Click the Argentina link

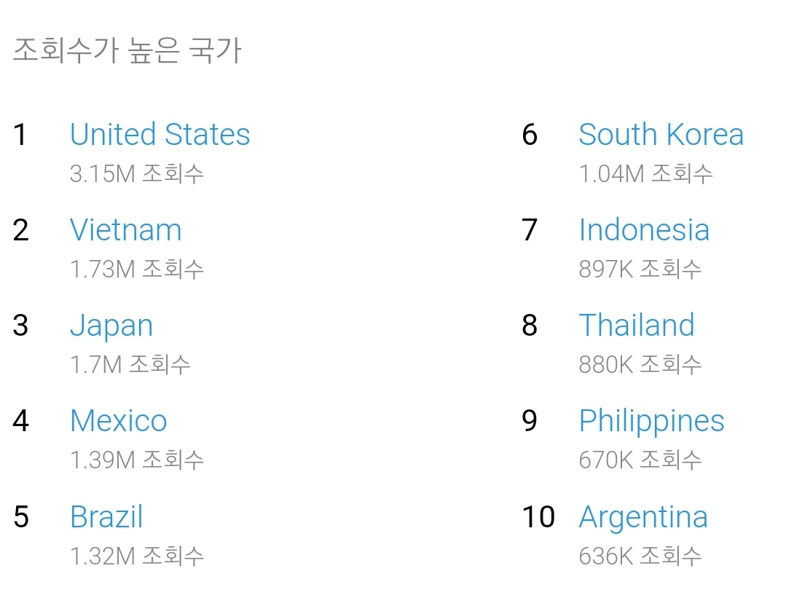coord(643,517)
